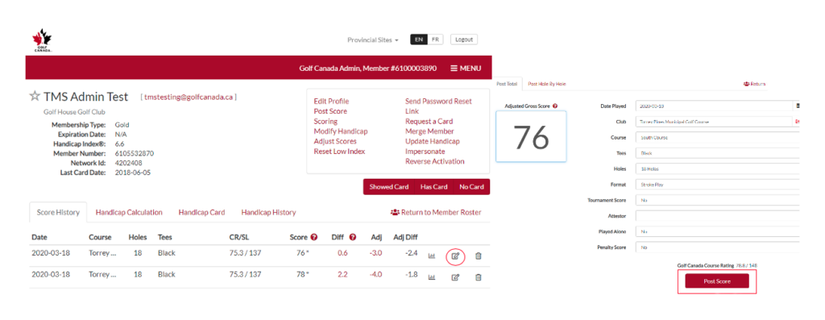Open Score column help question icon

(314, 237)
